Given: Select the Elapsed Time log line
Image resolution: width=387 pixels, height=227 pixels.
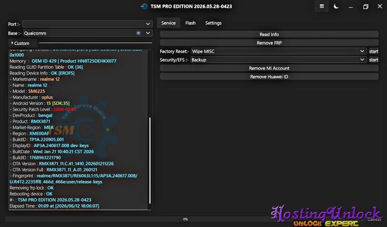Looking at the screenshot, I should (54, 206).
